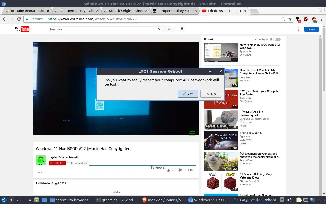Screen dimensions: 326x204
Task: Switch to the Brave 'Index of /ubuntu' taskbar item
Action: 164,200
